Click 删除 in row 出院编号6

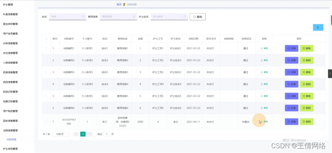(x=307, y=108)
